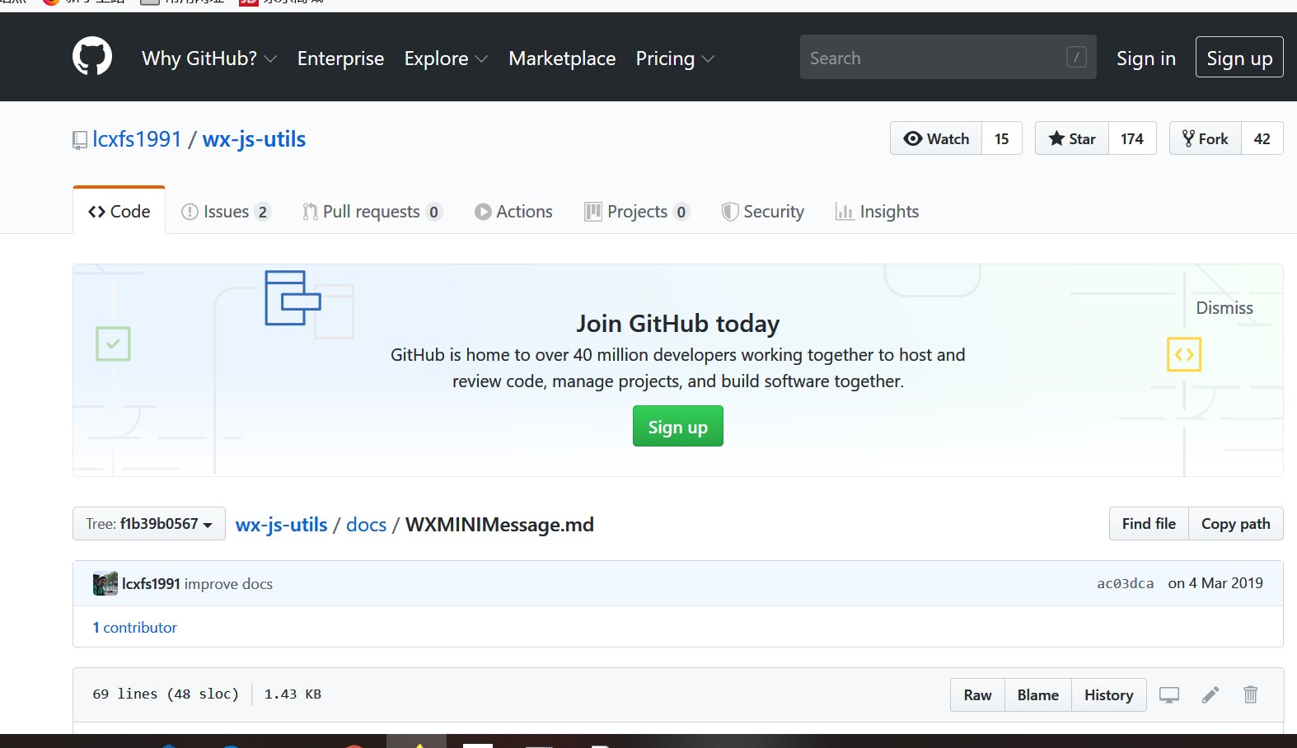Open the Enterprise page
The image size is (1297, 748).
point(340,58)
